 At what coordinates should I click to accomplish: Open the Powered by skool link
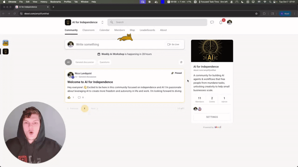click(212, 127)
